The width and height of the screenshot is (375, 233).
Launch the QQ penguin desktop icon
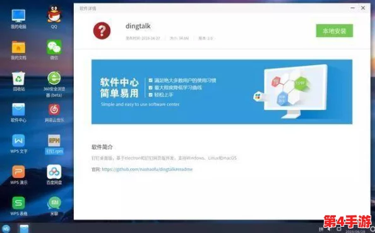(54, 16)
